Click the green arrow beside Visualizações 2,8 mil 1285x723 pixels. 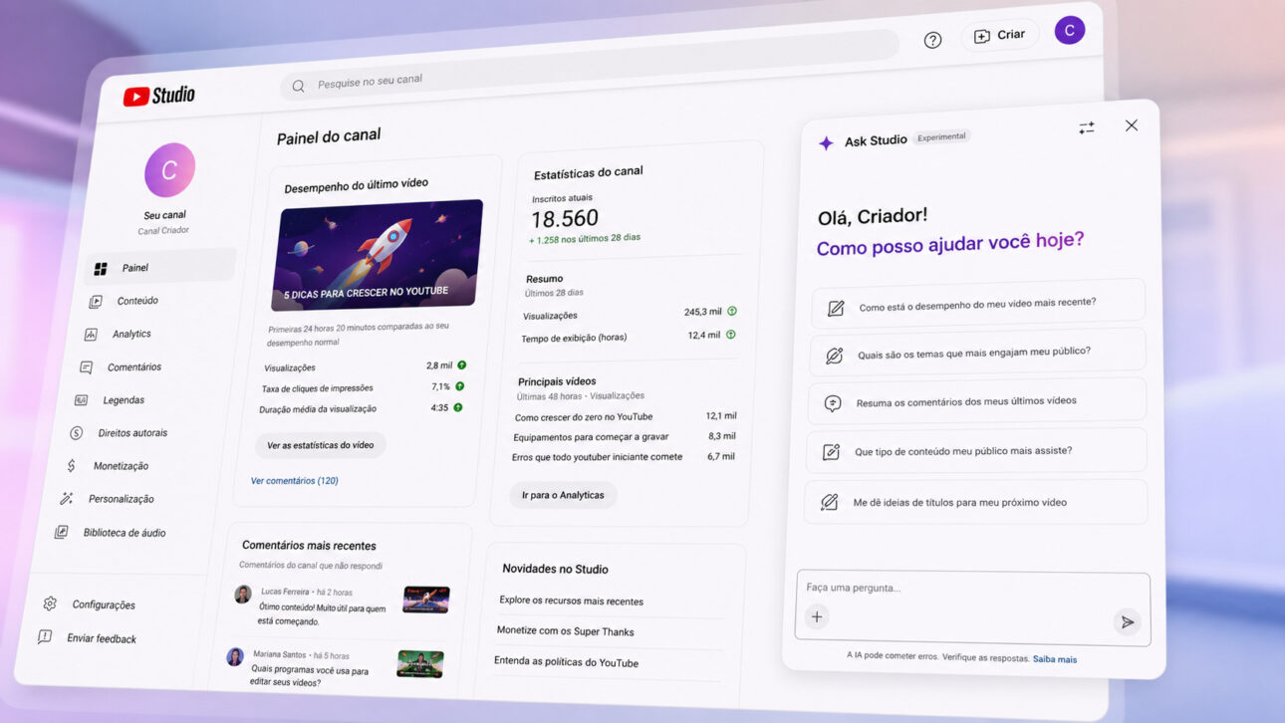[461, 365]
